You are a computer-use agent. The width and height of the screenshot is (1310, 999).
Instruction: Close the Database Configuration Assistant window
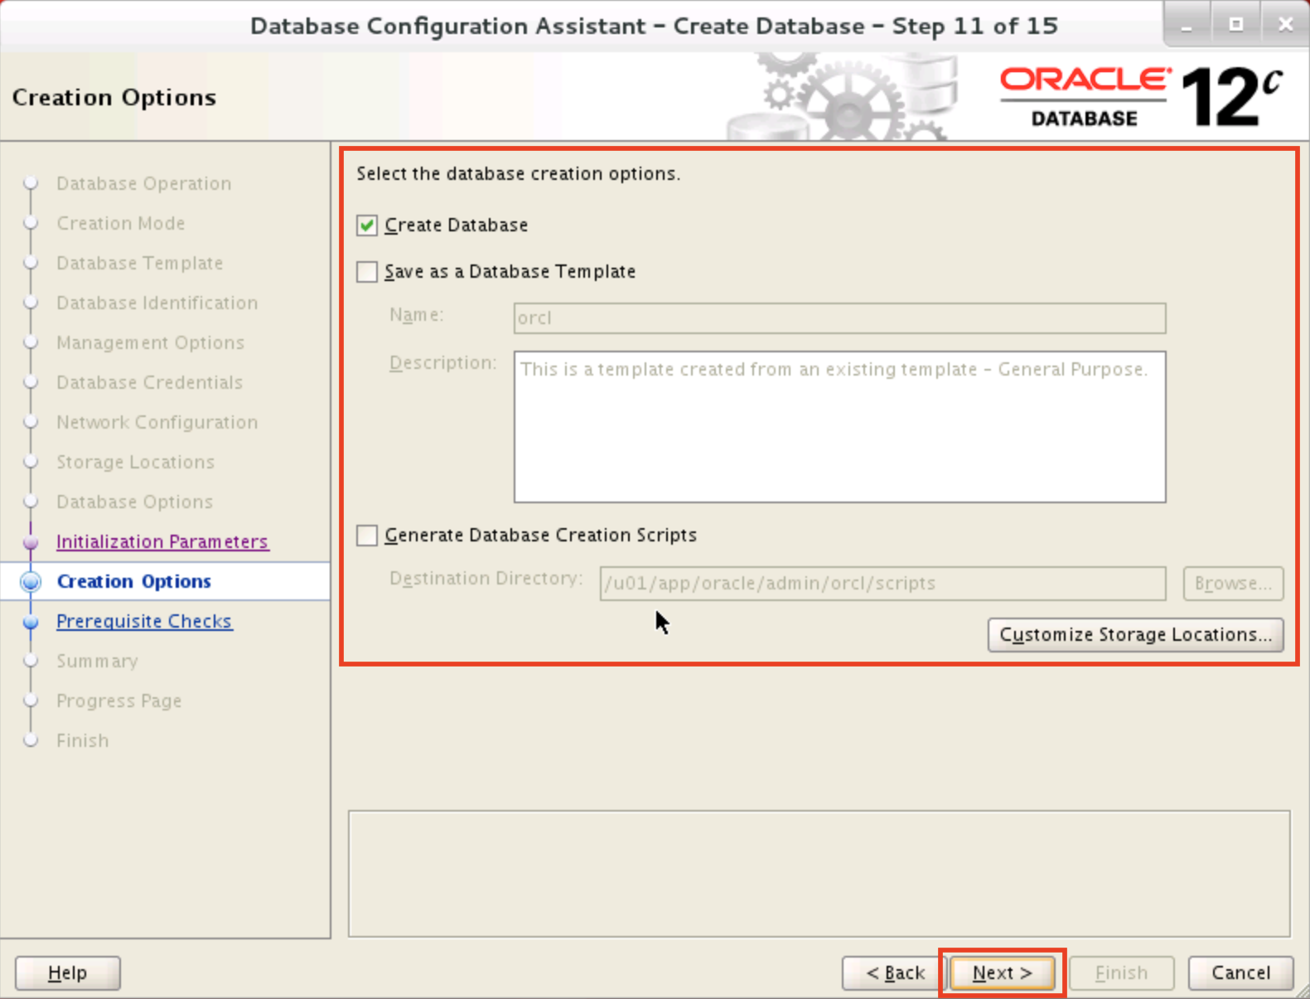[x=1284, y=26]
